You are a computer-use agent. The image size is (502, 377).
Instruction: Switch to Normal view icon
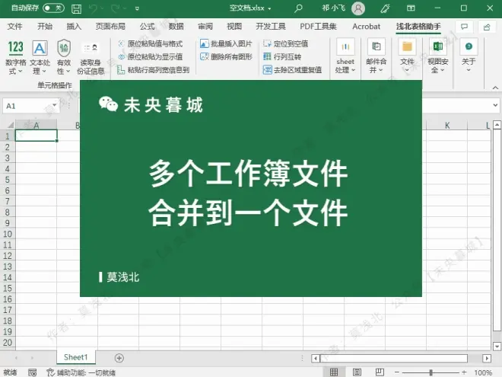pyautogui.click(x=334, y=372)
